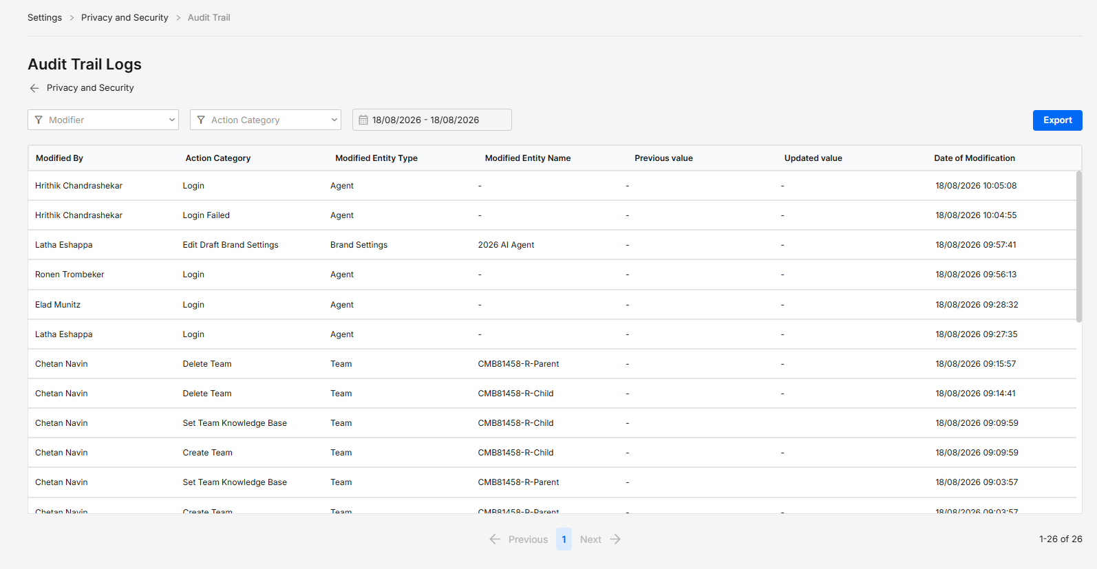Click the funnel icon in Modifier filter
1097x569 pixels.
39,120
